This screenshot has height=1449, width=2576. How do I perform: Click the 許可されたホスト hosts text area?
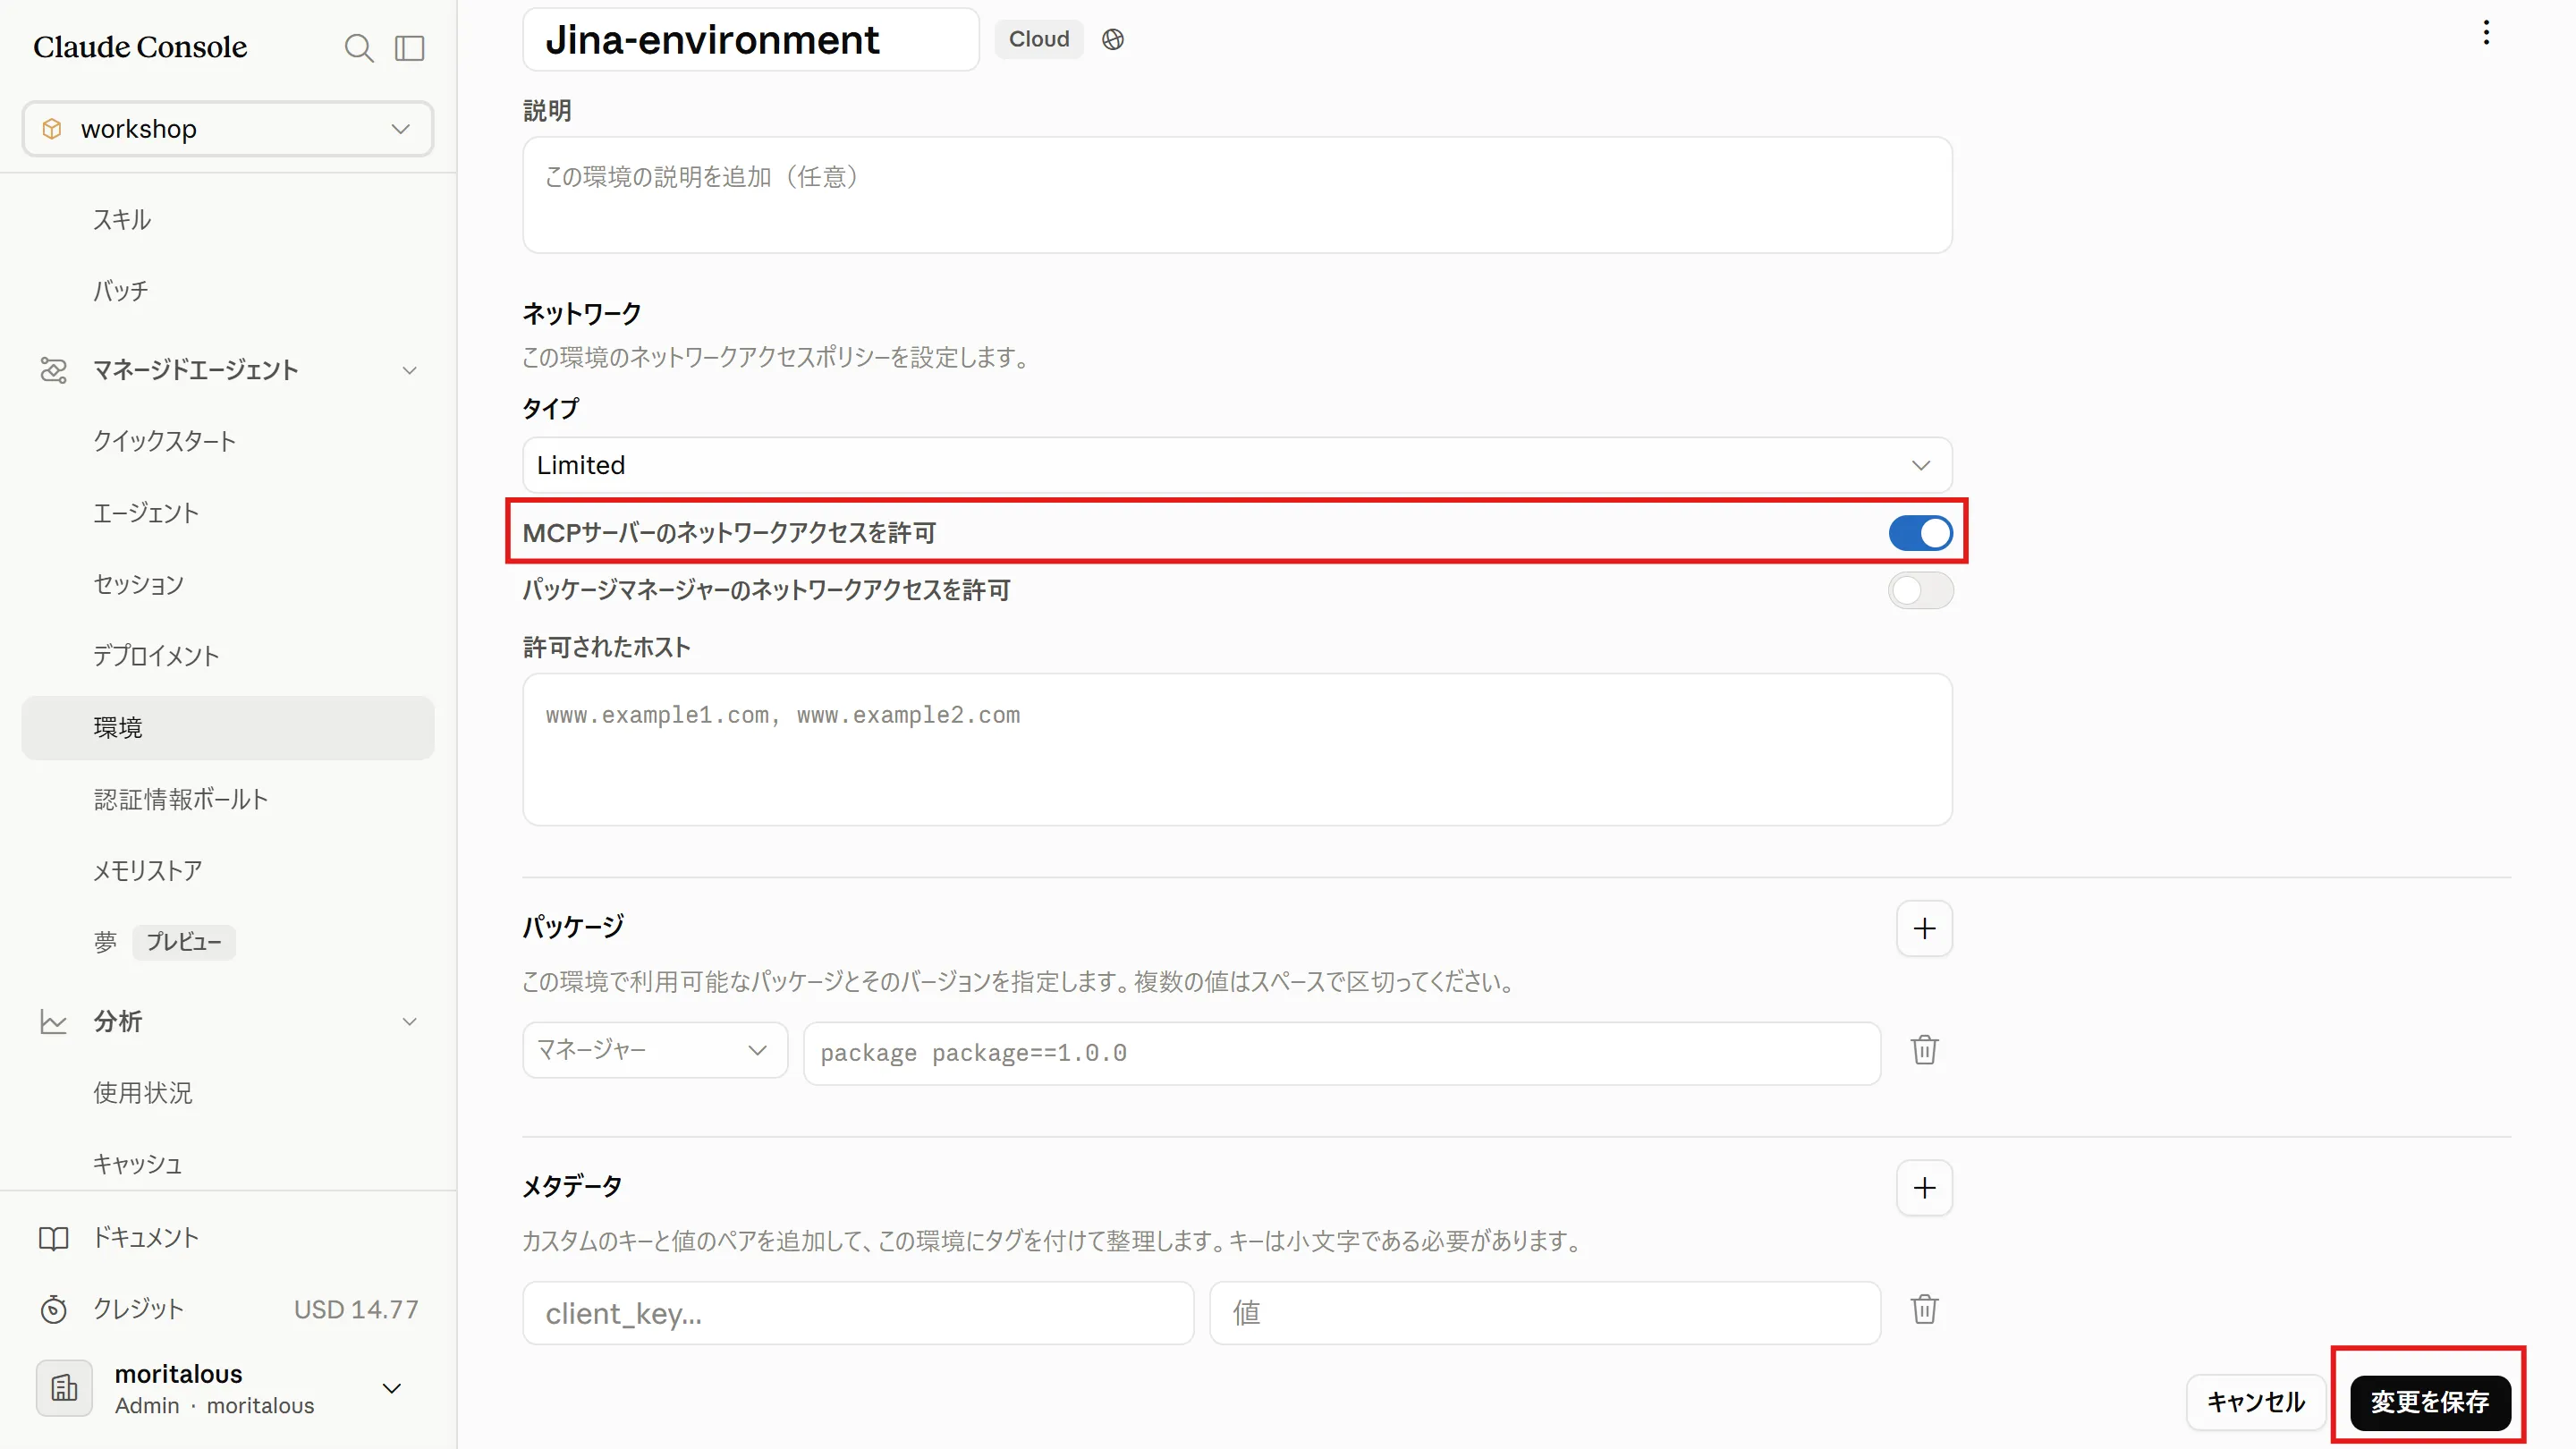click(1237, 749)
